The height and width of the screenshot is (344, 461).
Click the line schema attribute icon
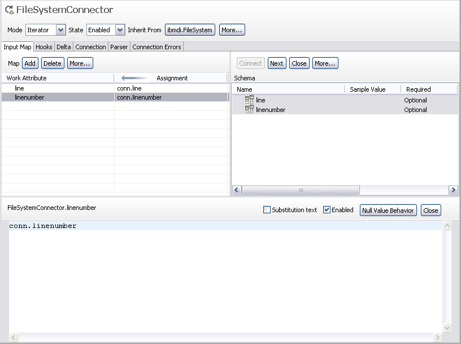(249, 100)
